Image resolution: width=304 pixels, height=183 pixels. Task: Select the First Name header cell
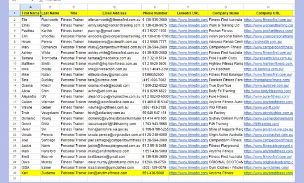(30, 13)
